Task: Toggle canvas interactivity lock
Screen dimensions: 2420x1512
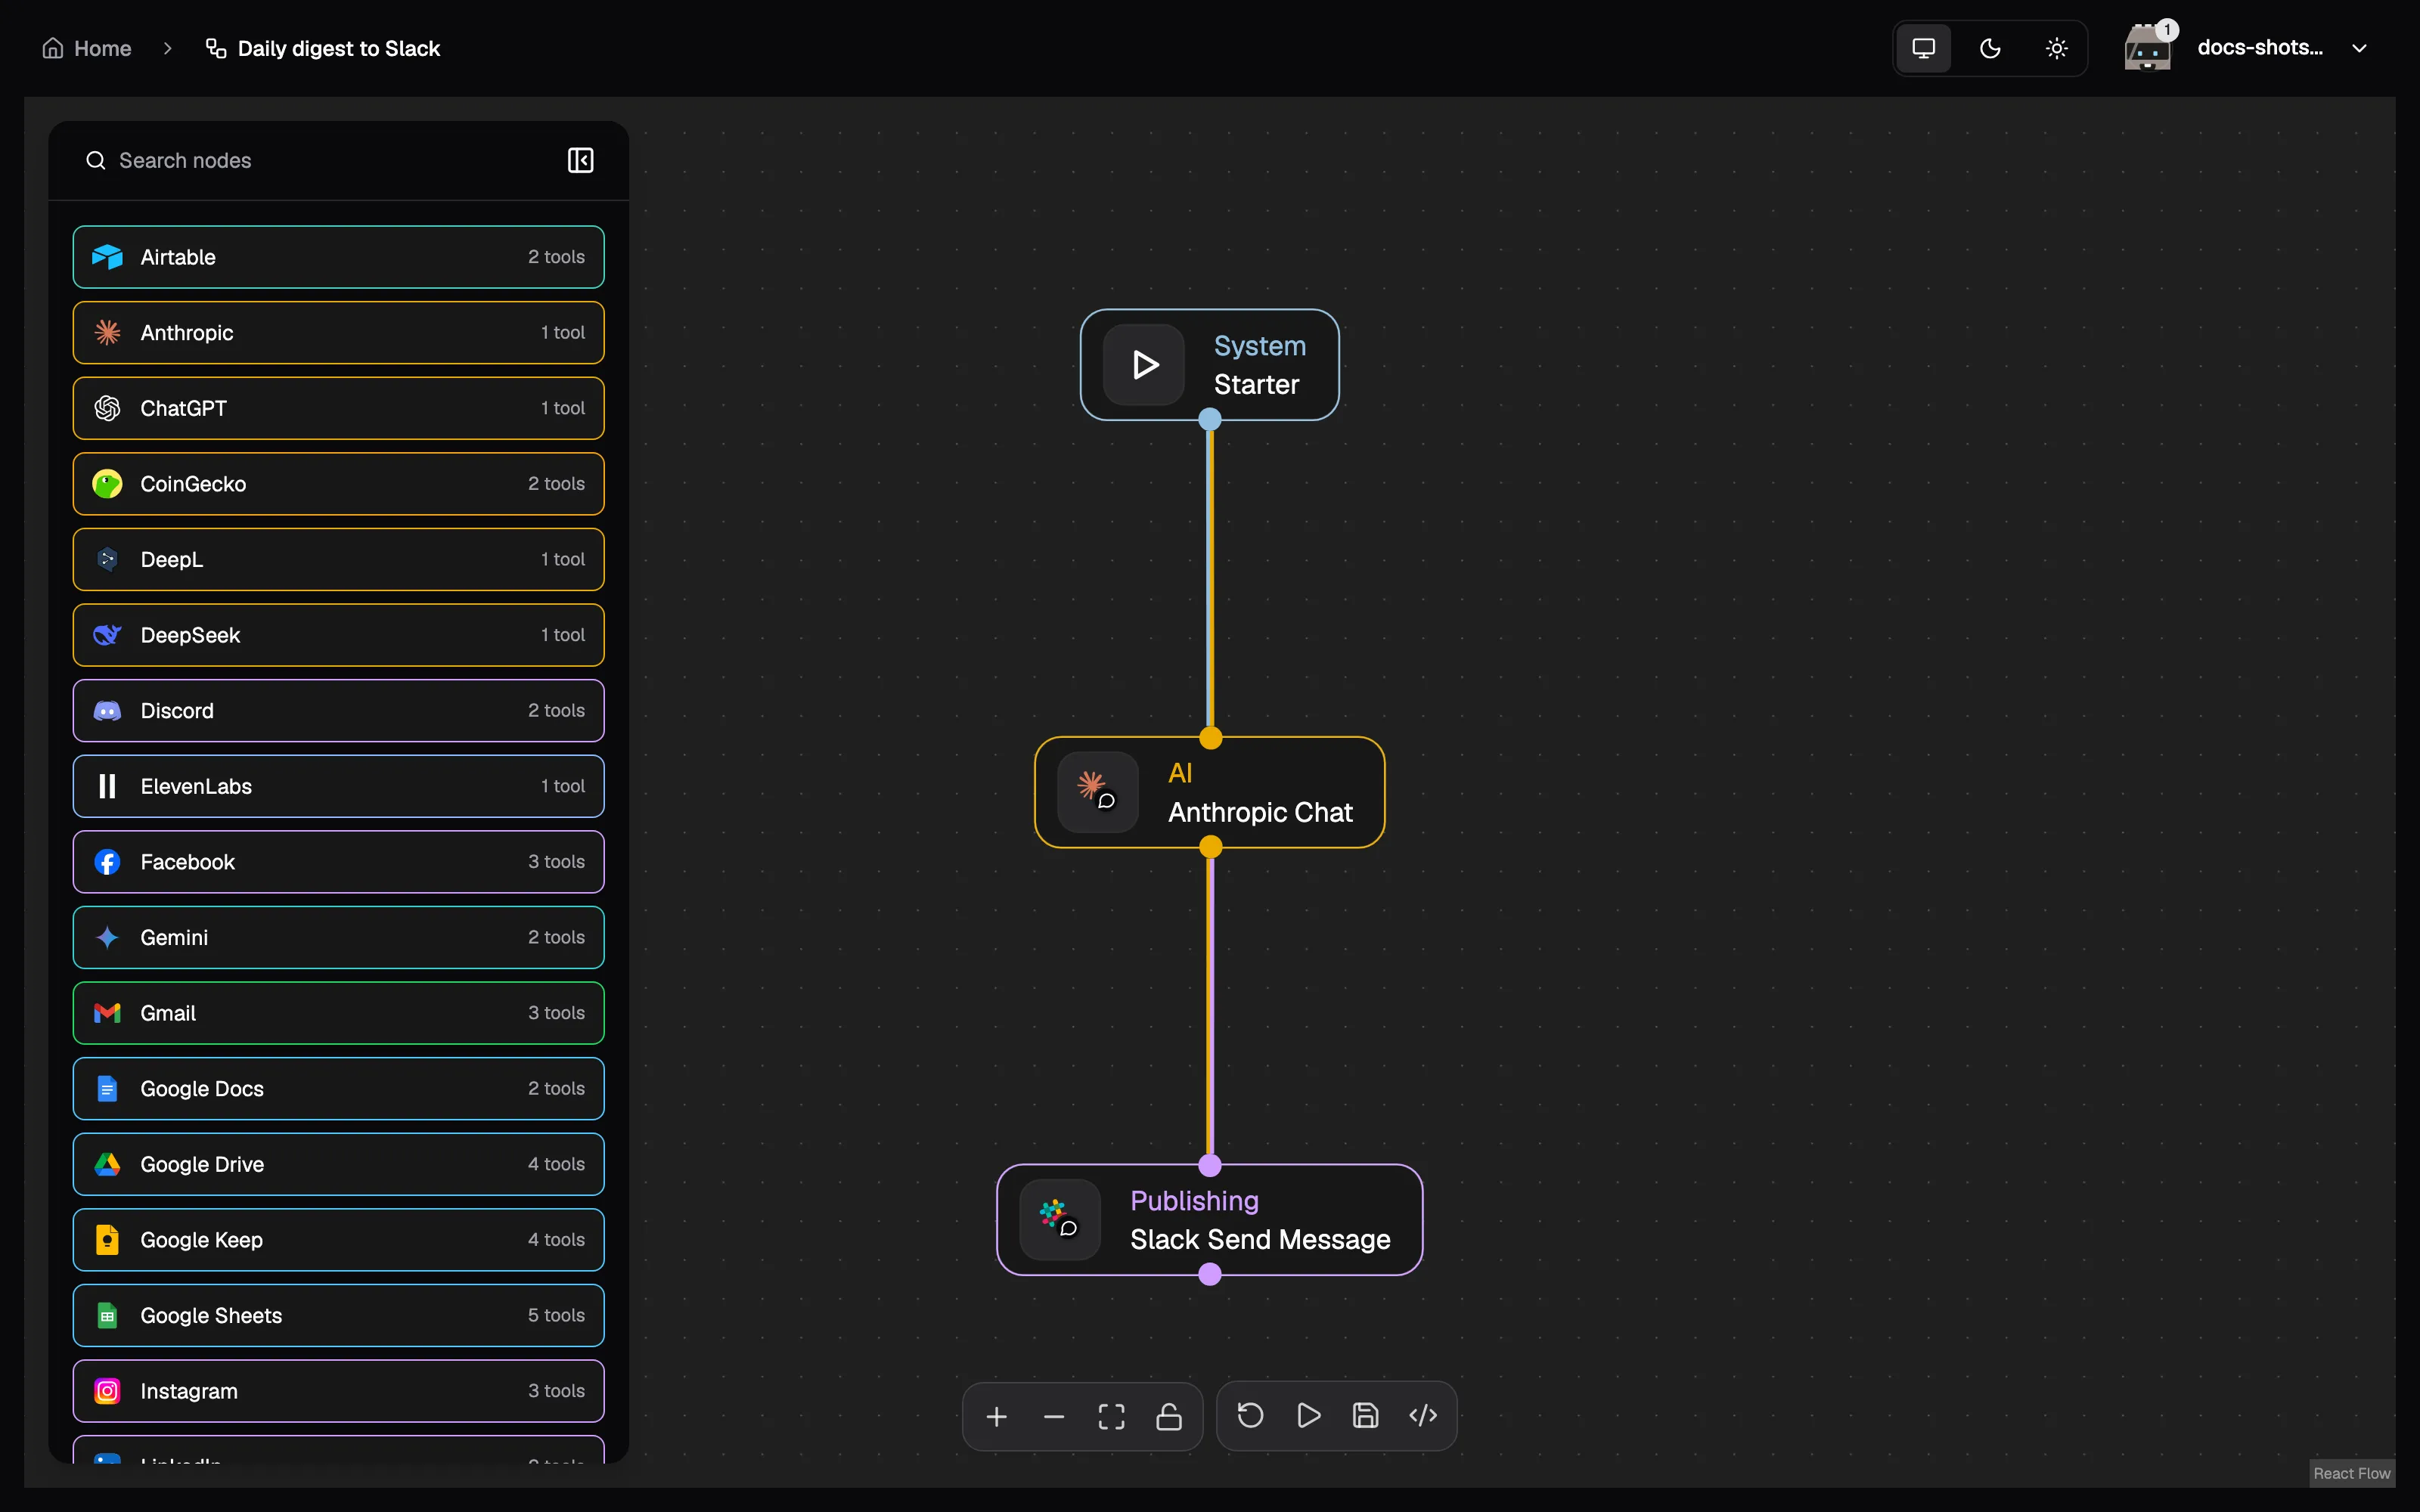Action: pyautogui.click(x=1169, y=1416)
